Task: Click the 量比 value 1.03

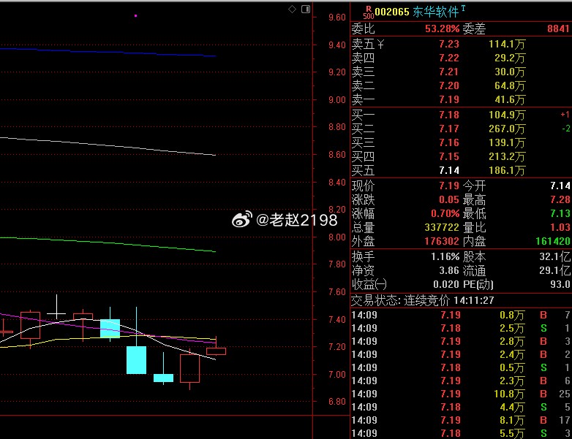Action: coord(560,227)
